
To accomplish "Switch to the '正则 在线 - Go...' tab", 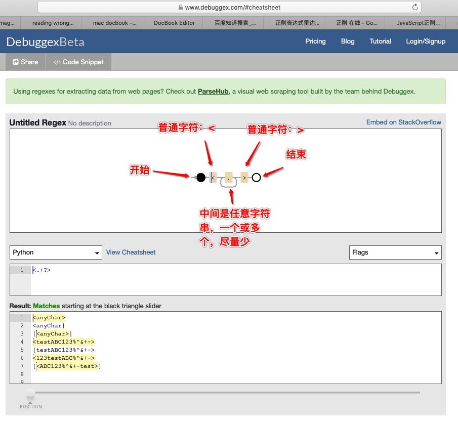I will tap(357, 23).
